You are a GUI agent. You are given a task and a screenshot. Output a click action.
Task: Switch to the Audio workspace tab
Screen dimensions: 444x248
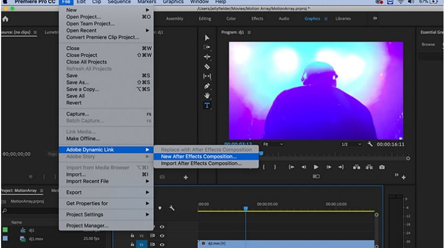[284, 19]
